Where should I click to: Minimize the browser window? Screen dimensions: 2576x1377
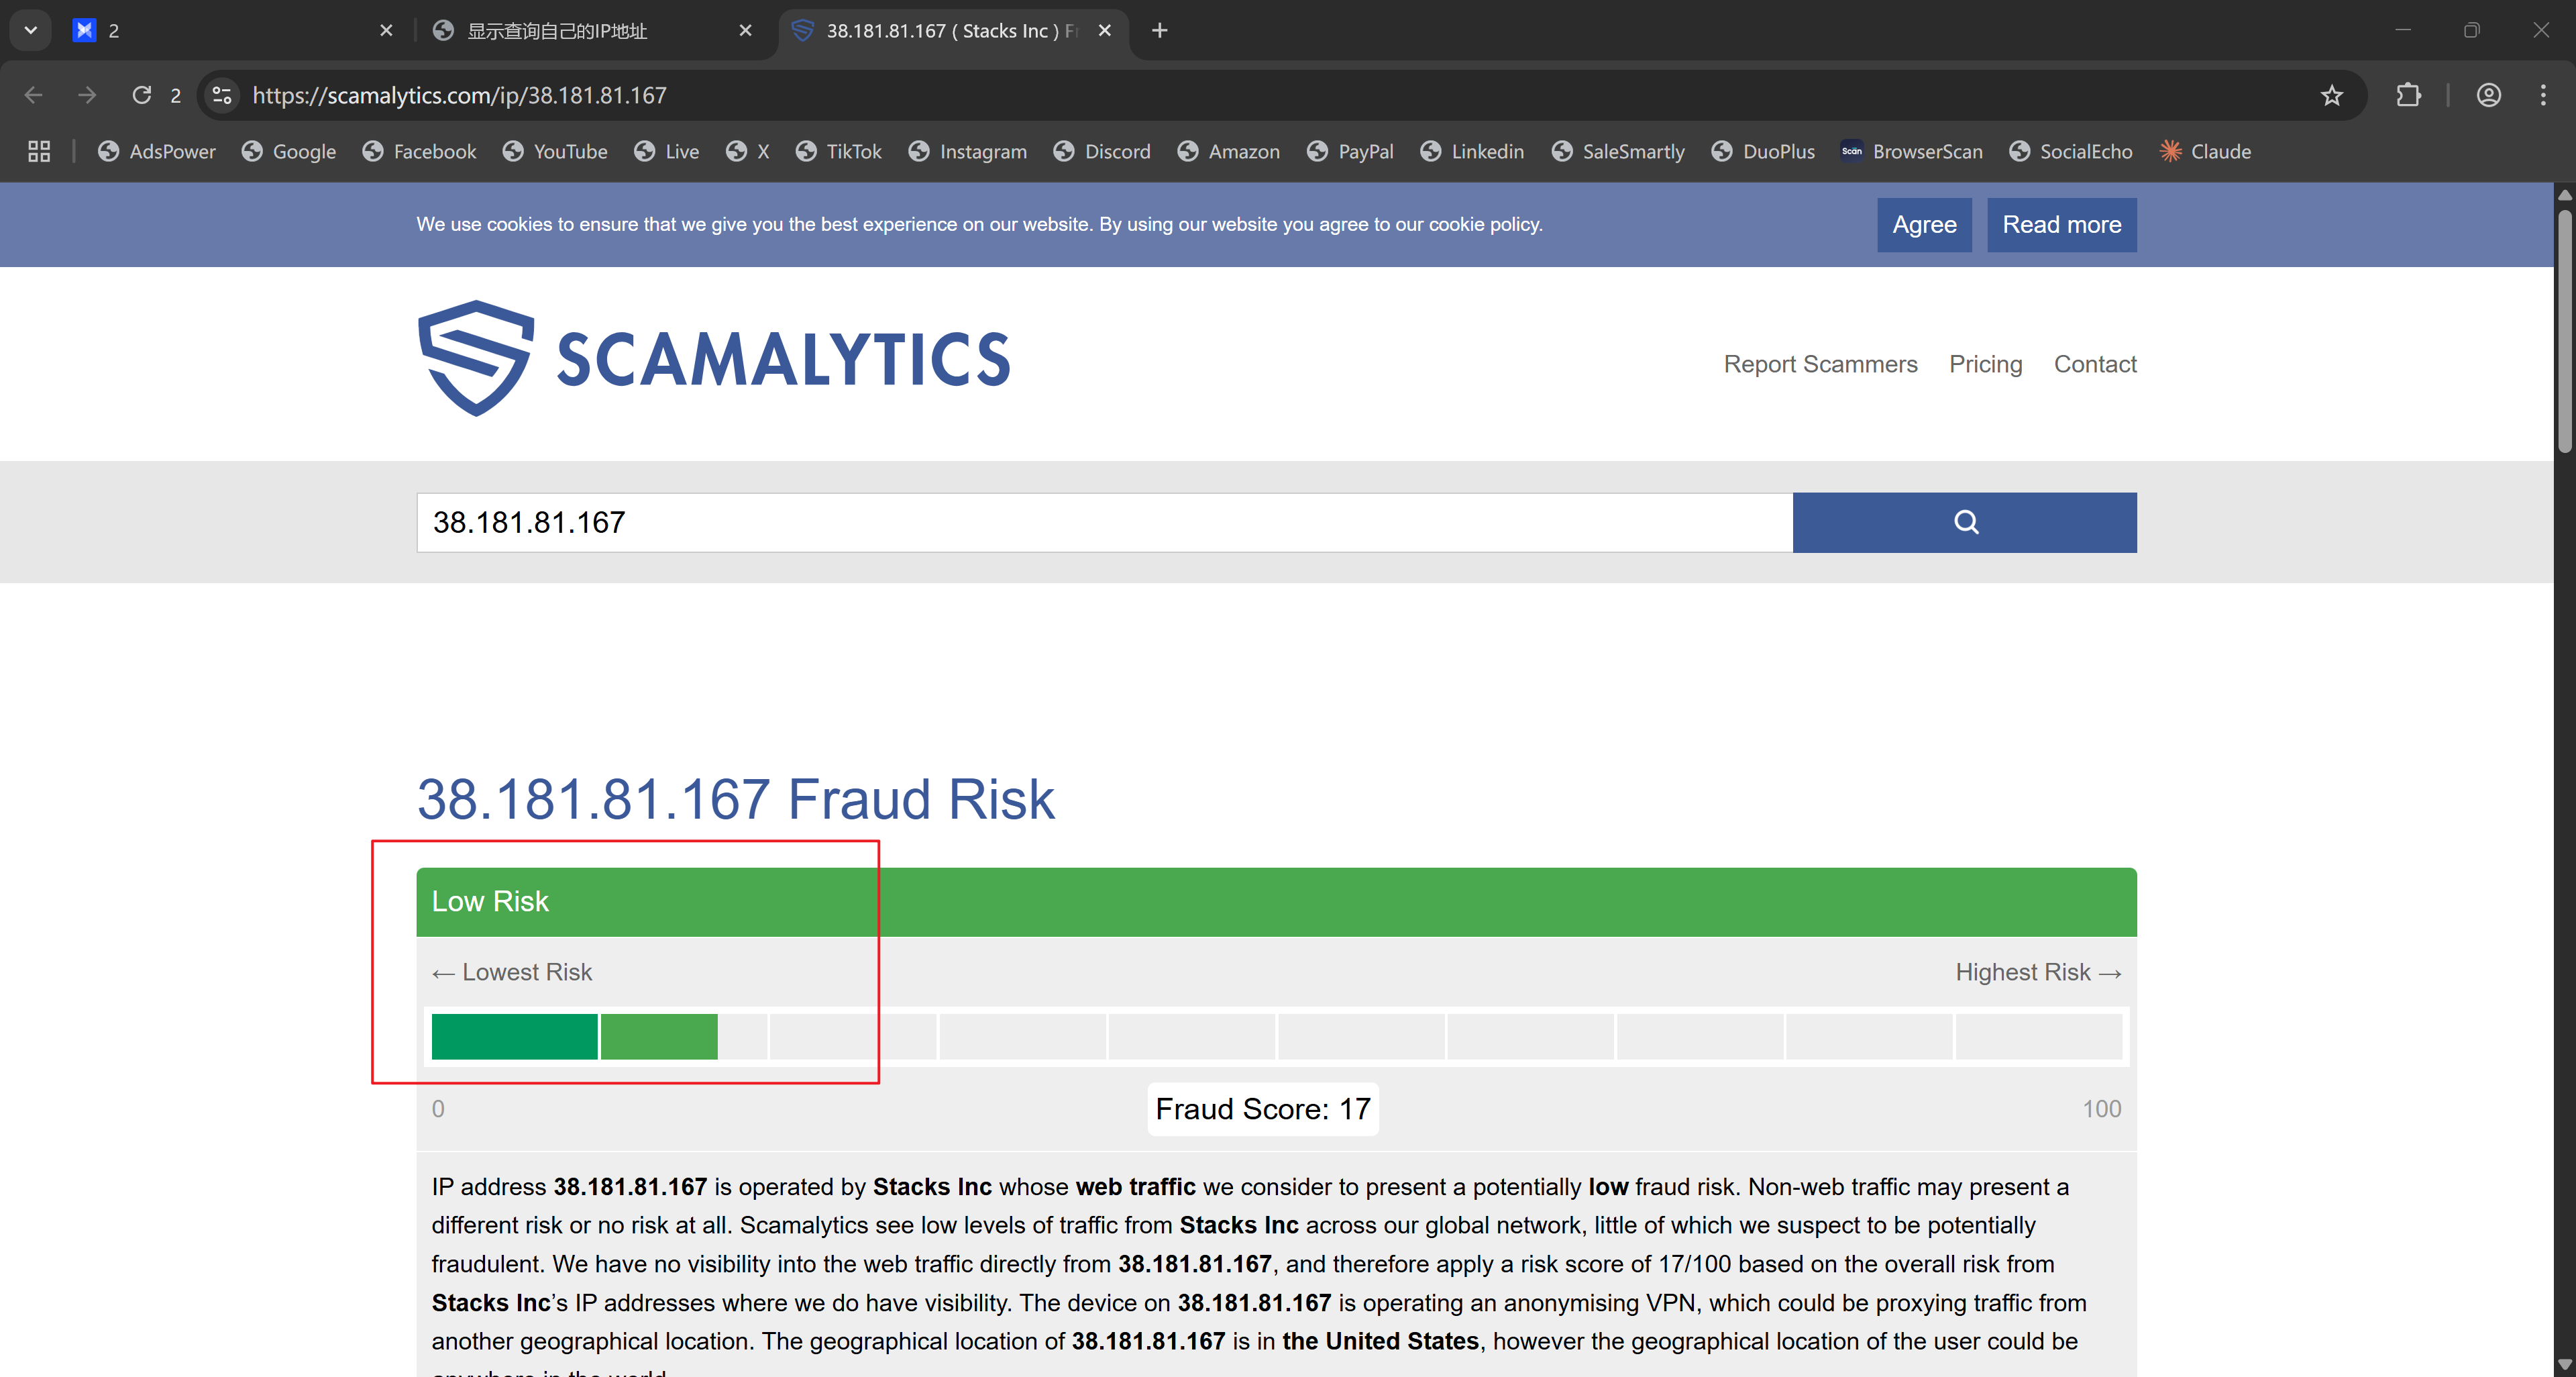tap(2403, 30)
